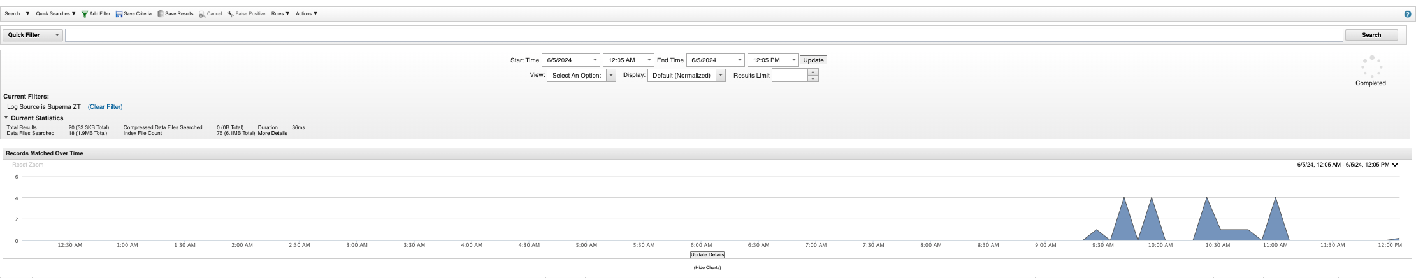Click the Add Filter funnel icon
Viewport: 1416px width, 278px height.
click(84, 14)
